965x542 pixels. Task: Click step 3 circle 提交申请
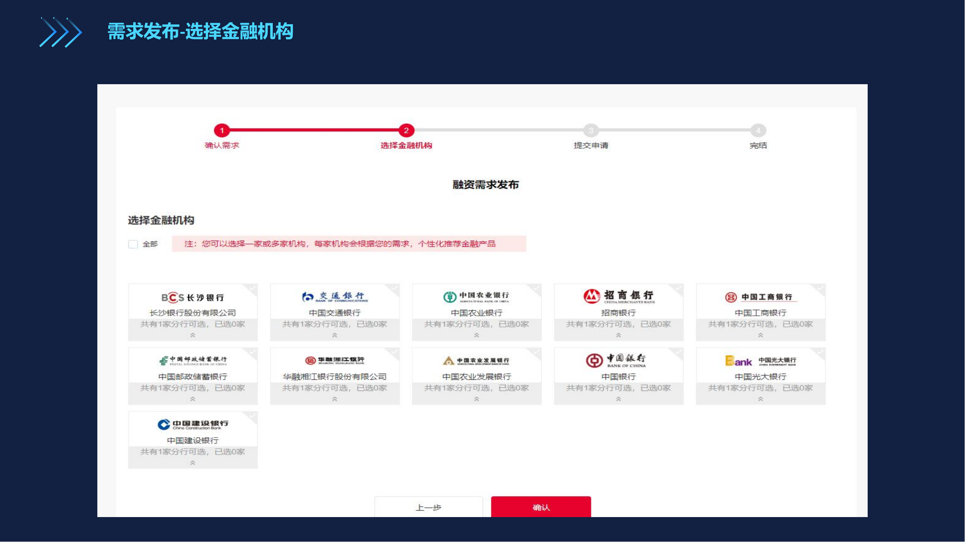coord(591,130)
